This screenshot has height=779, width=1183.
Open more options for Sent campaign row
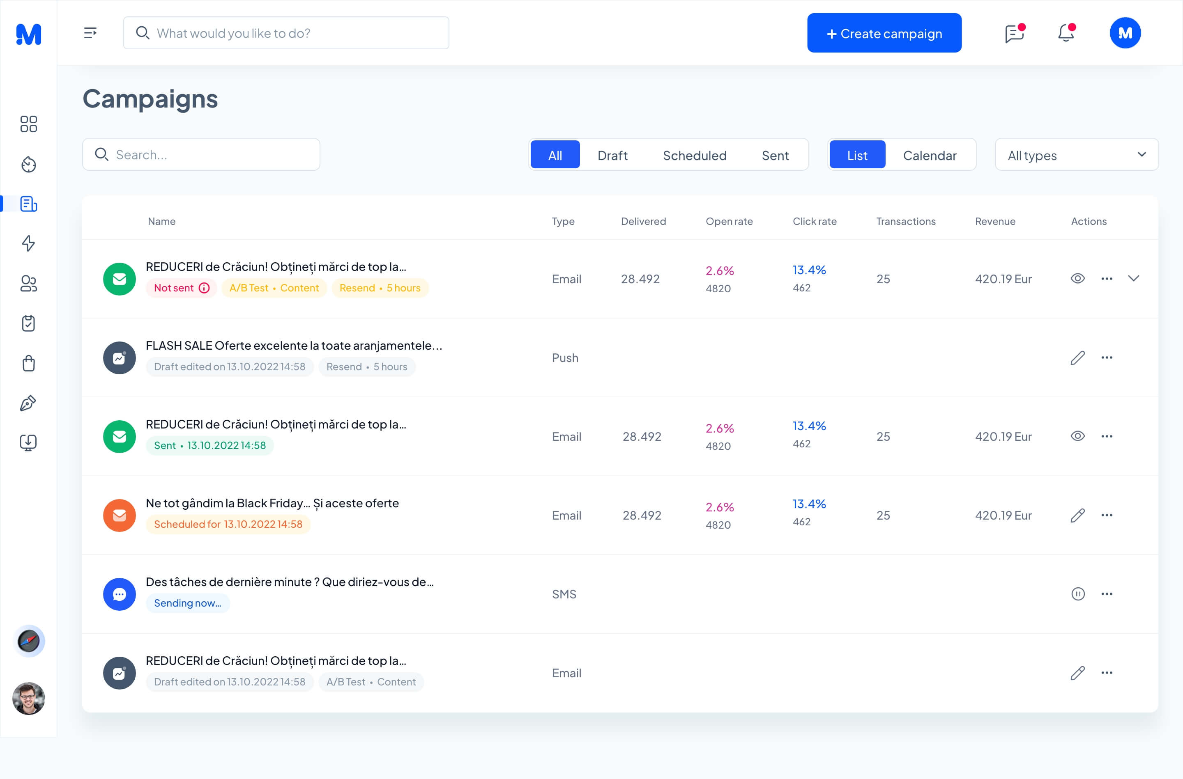tap(1107, 436)
